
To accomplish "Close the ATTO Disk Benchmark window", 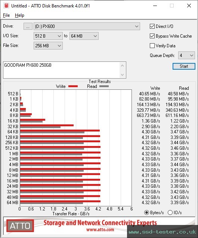I will [189, 6].
